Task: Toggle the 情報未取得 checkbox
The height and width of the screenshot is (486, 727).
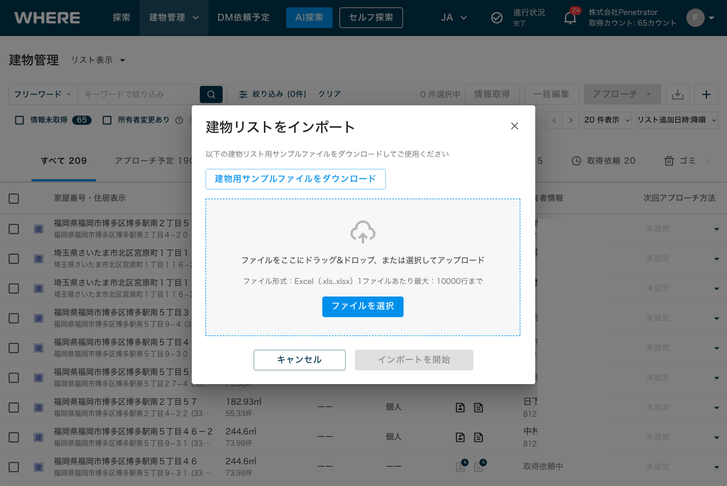Action: pos(19,120)
